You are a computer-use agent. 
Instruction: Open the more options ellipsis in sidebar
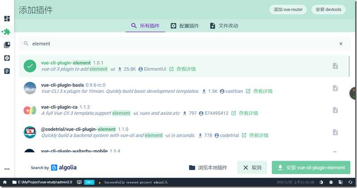point(7,169)
